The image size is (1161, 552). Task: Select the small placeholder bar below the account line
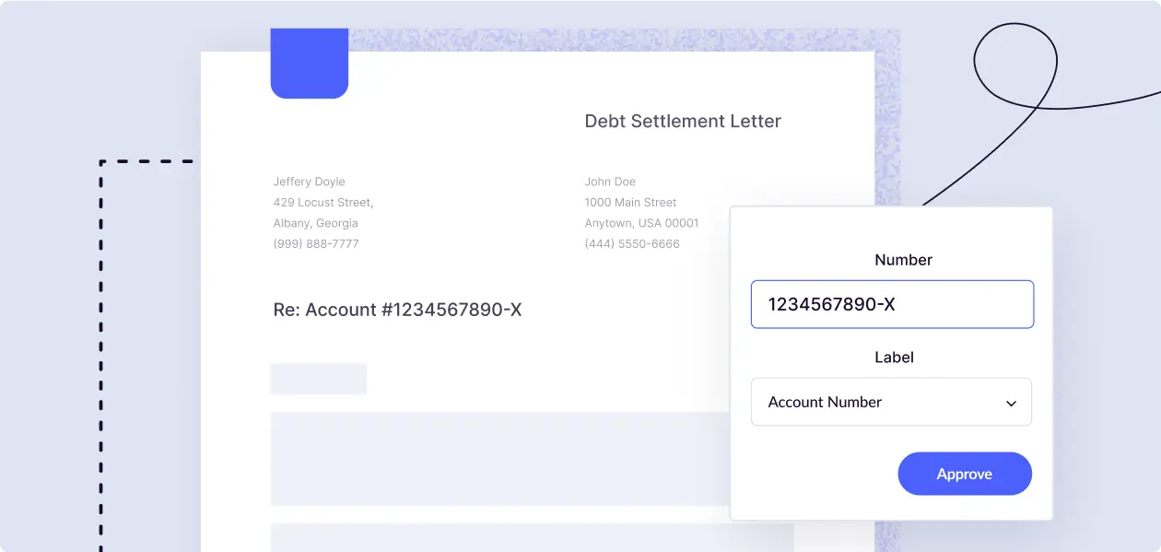(318, 378)
